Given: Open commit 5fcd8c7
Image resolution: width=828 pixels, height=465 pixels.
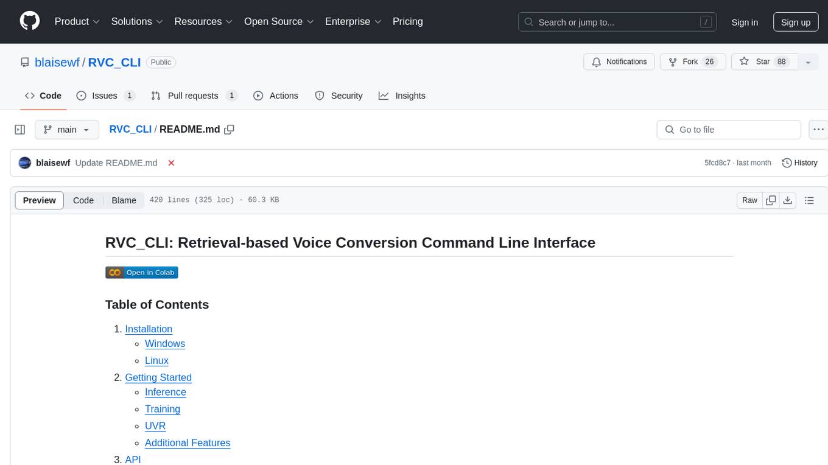Looking at the screenshot, I should point(717,163).
